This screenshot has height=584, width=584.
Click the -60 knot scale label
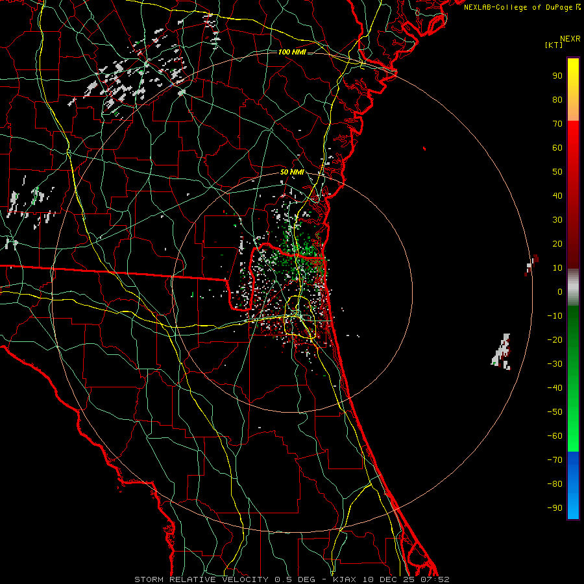pos(555,436)
